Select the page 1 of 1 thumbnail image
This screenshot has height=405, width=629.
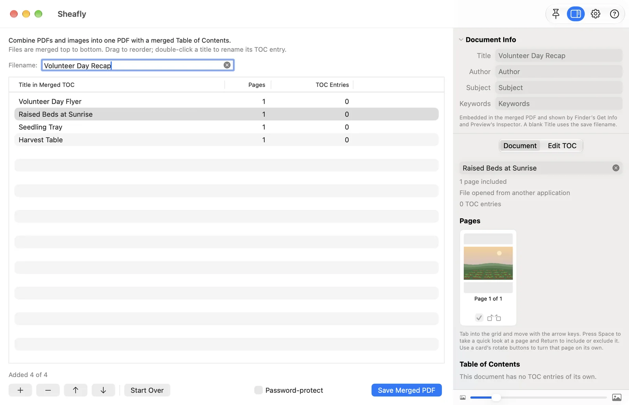point(488,263)
